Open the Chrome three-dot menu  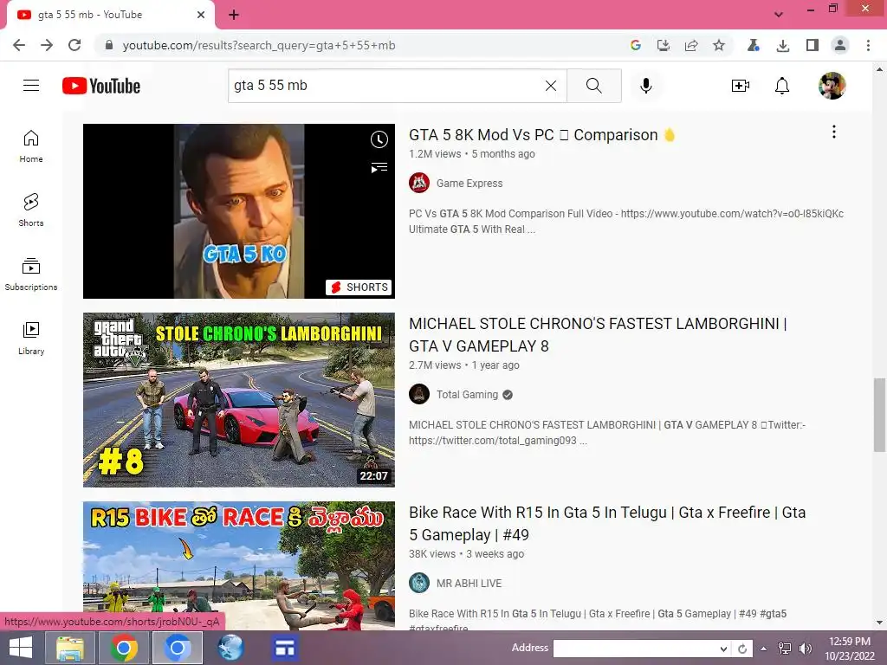(x=868, y=45)
